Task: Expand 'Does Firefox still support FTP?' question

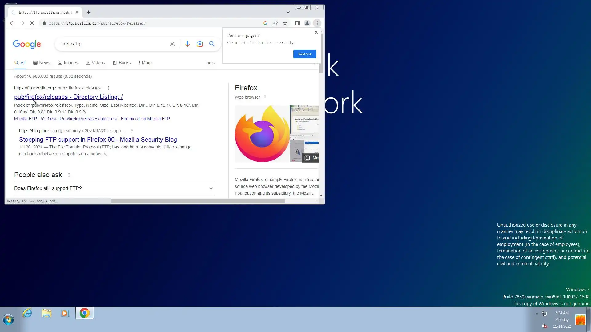Action: [x=211, y=188]
